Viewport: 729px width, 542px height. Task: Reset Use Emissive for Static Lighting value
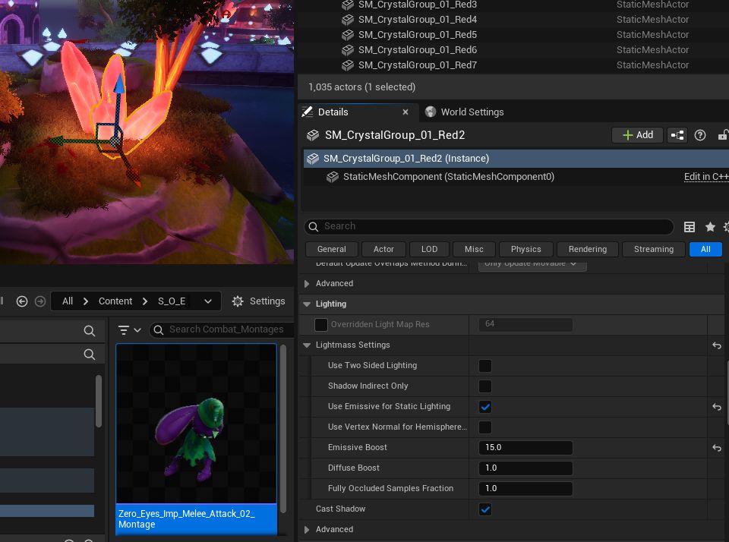tap(716, 407)
